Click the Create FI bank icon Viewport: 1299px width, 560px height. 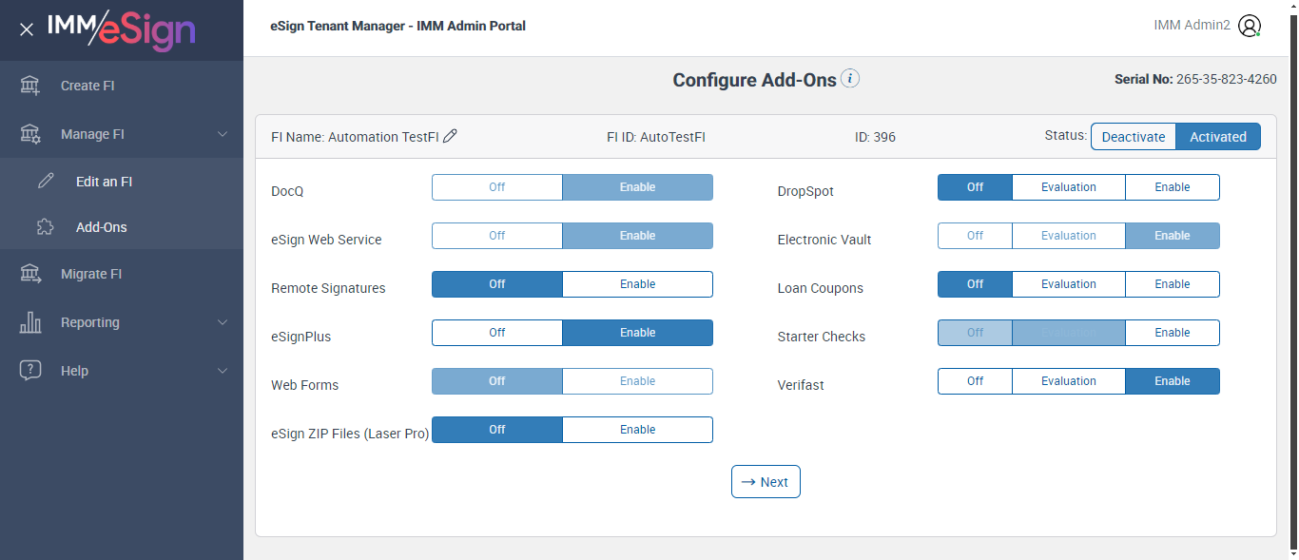point(30,86)
